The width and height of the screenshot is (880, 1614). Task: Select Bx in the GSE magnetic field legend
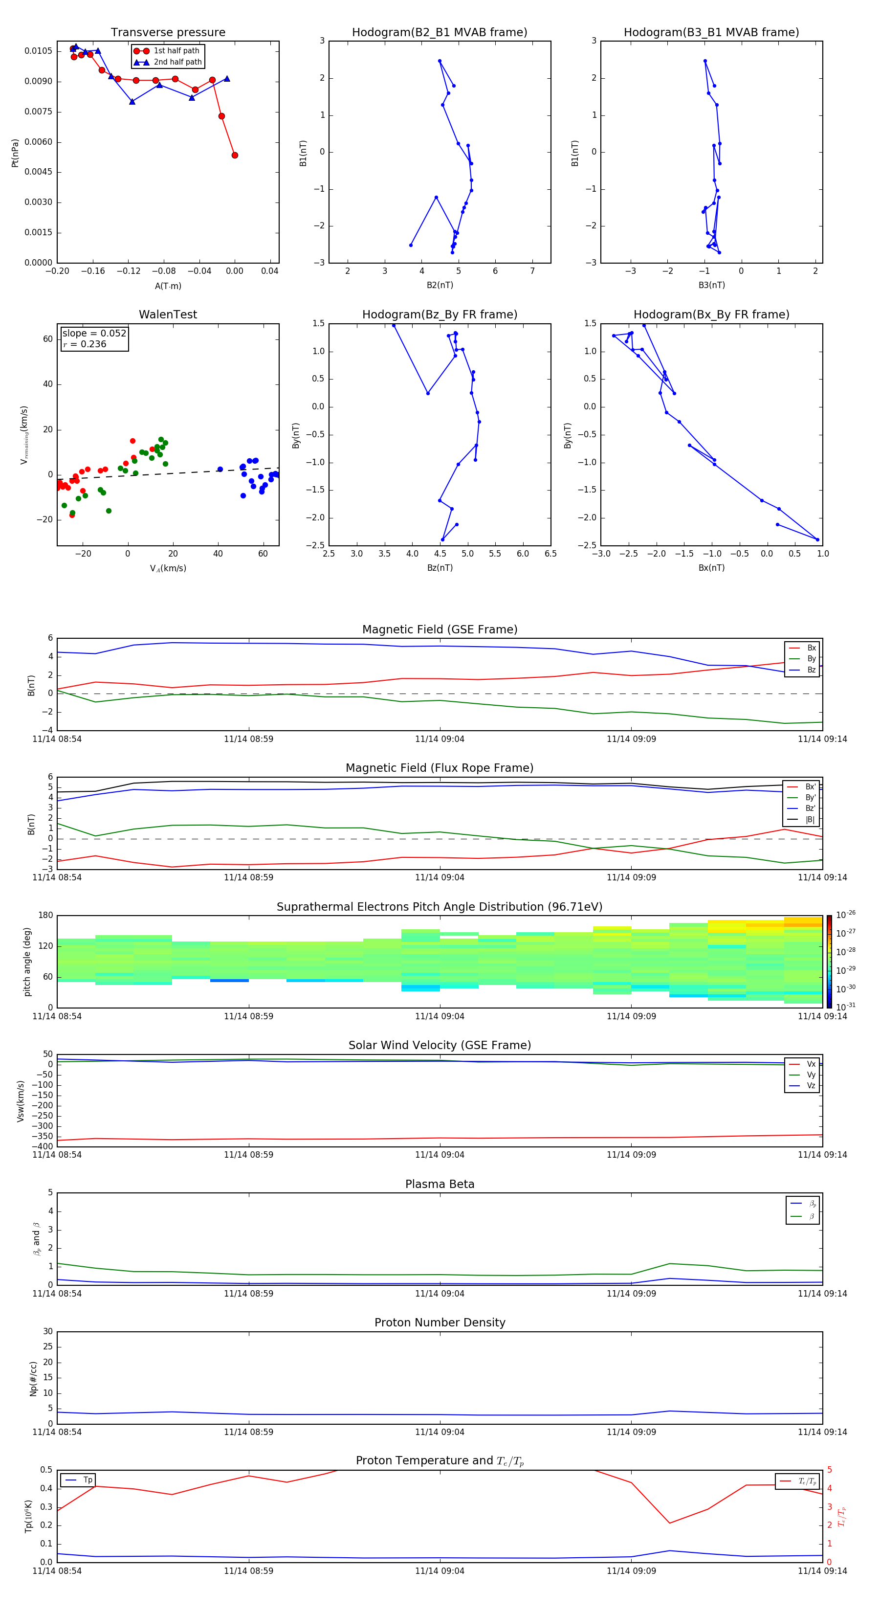[x=802, y=648]
